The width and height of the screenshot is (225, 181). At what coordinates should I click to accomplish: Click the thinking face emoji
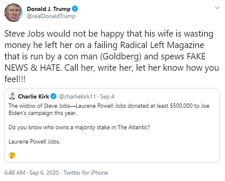pos(12,155)
